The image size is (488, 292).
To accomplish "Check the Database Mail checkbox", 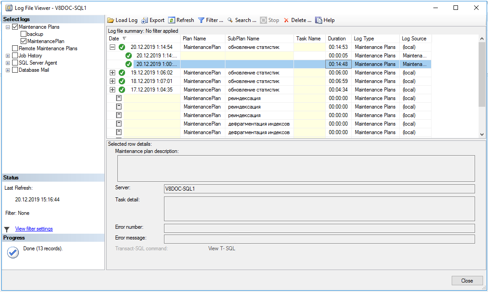I will [15, 70].
